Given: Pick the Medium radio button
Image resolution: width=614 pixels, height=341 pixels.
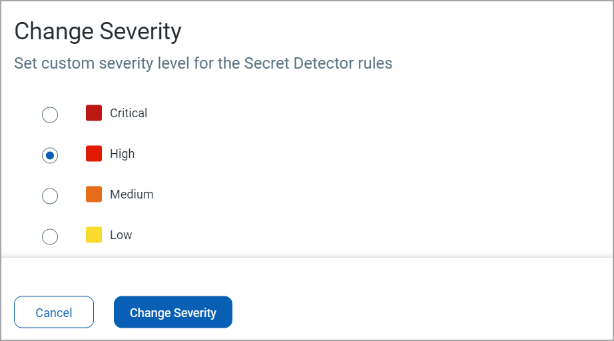Looking at the screenshot, I should (x=50, y=196).
